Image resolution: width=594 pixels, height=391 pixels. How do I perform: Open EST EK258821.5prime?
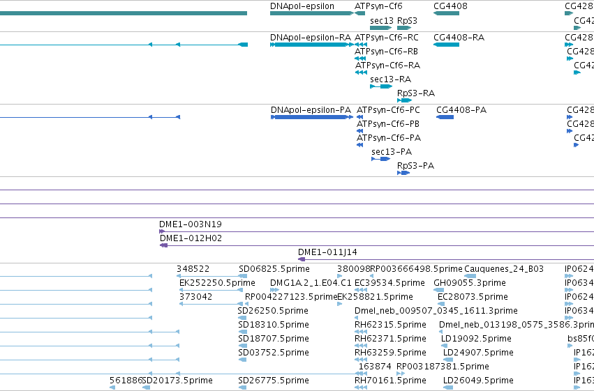coord(375,297)
